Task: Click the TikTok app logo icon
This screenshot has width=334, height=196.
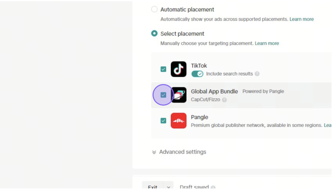Action: pos(178,69)
